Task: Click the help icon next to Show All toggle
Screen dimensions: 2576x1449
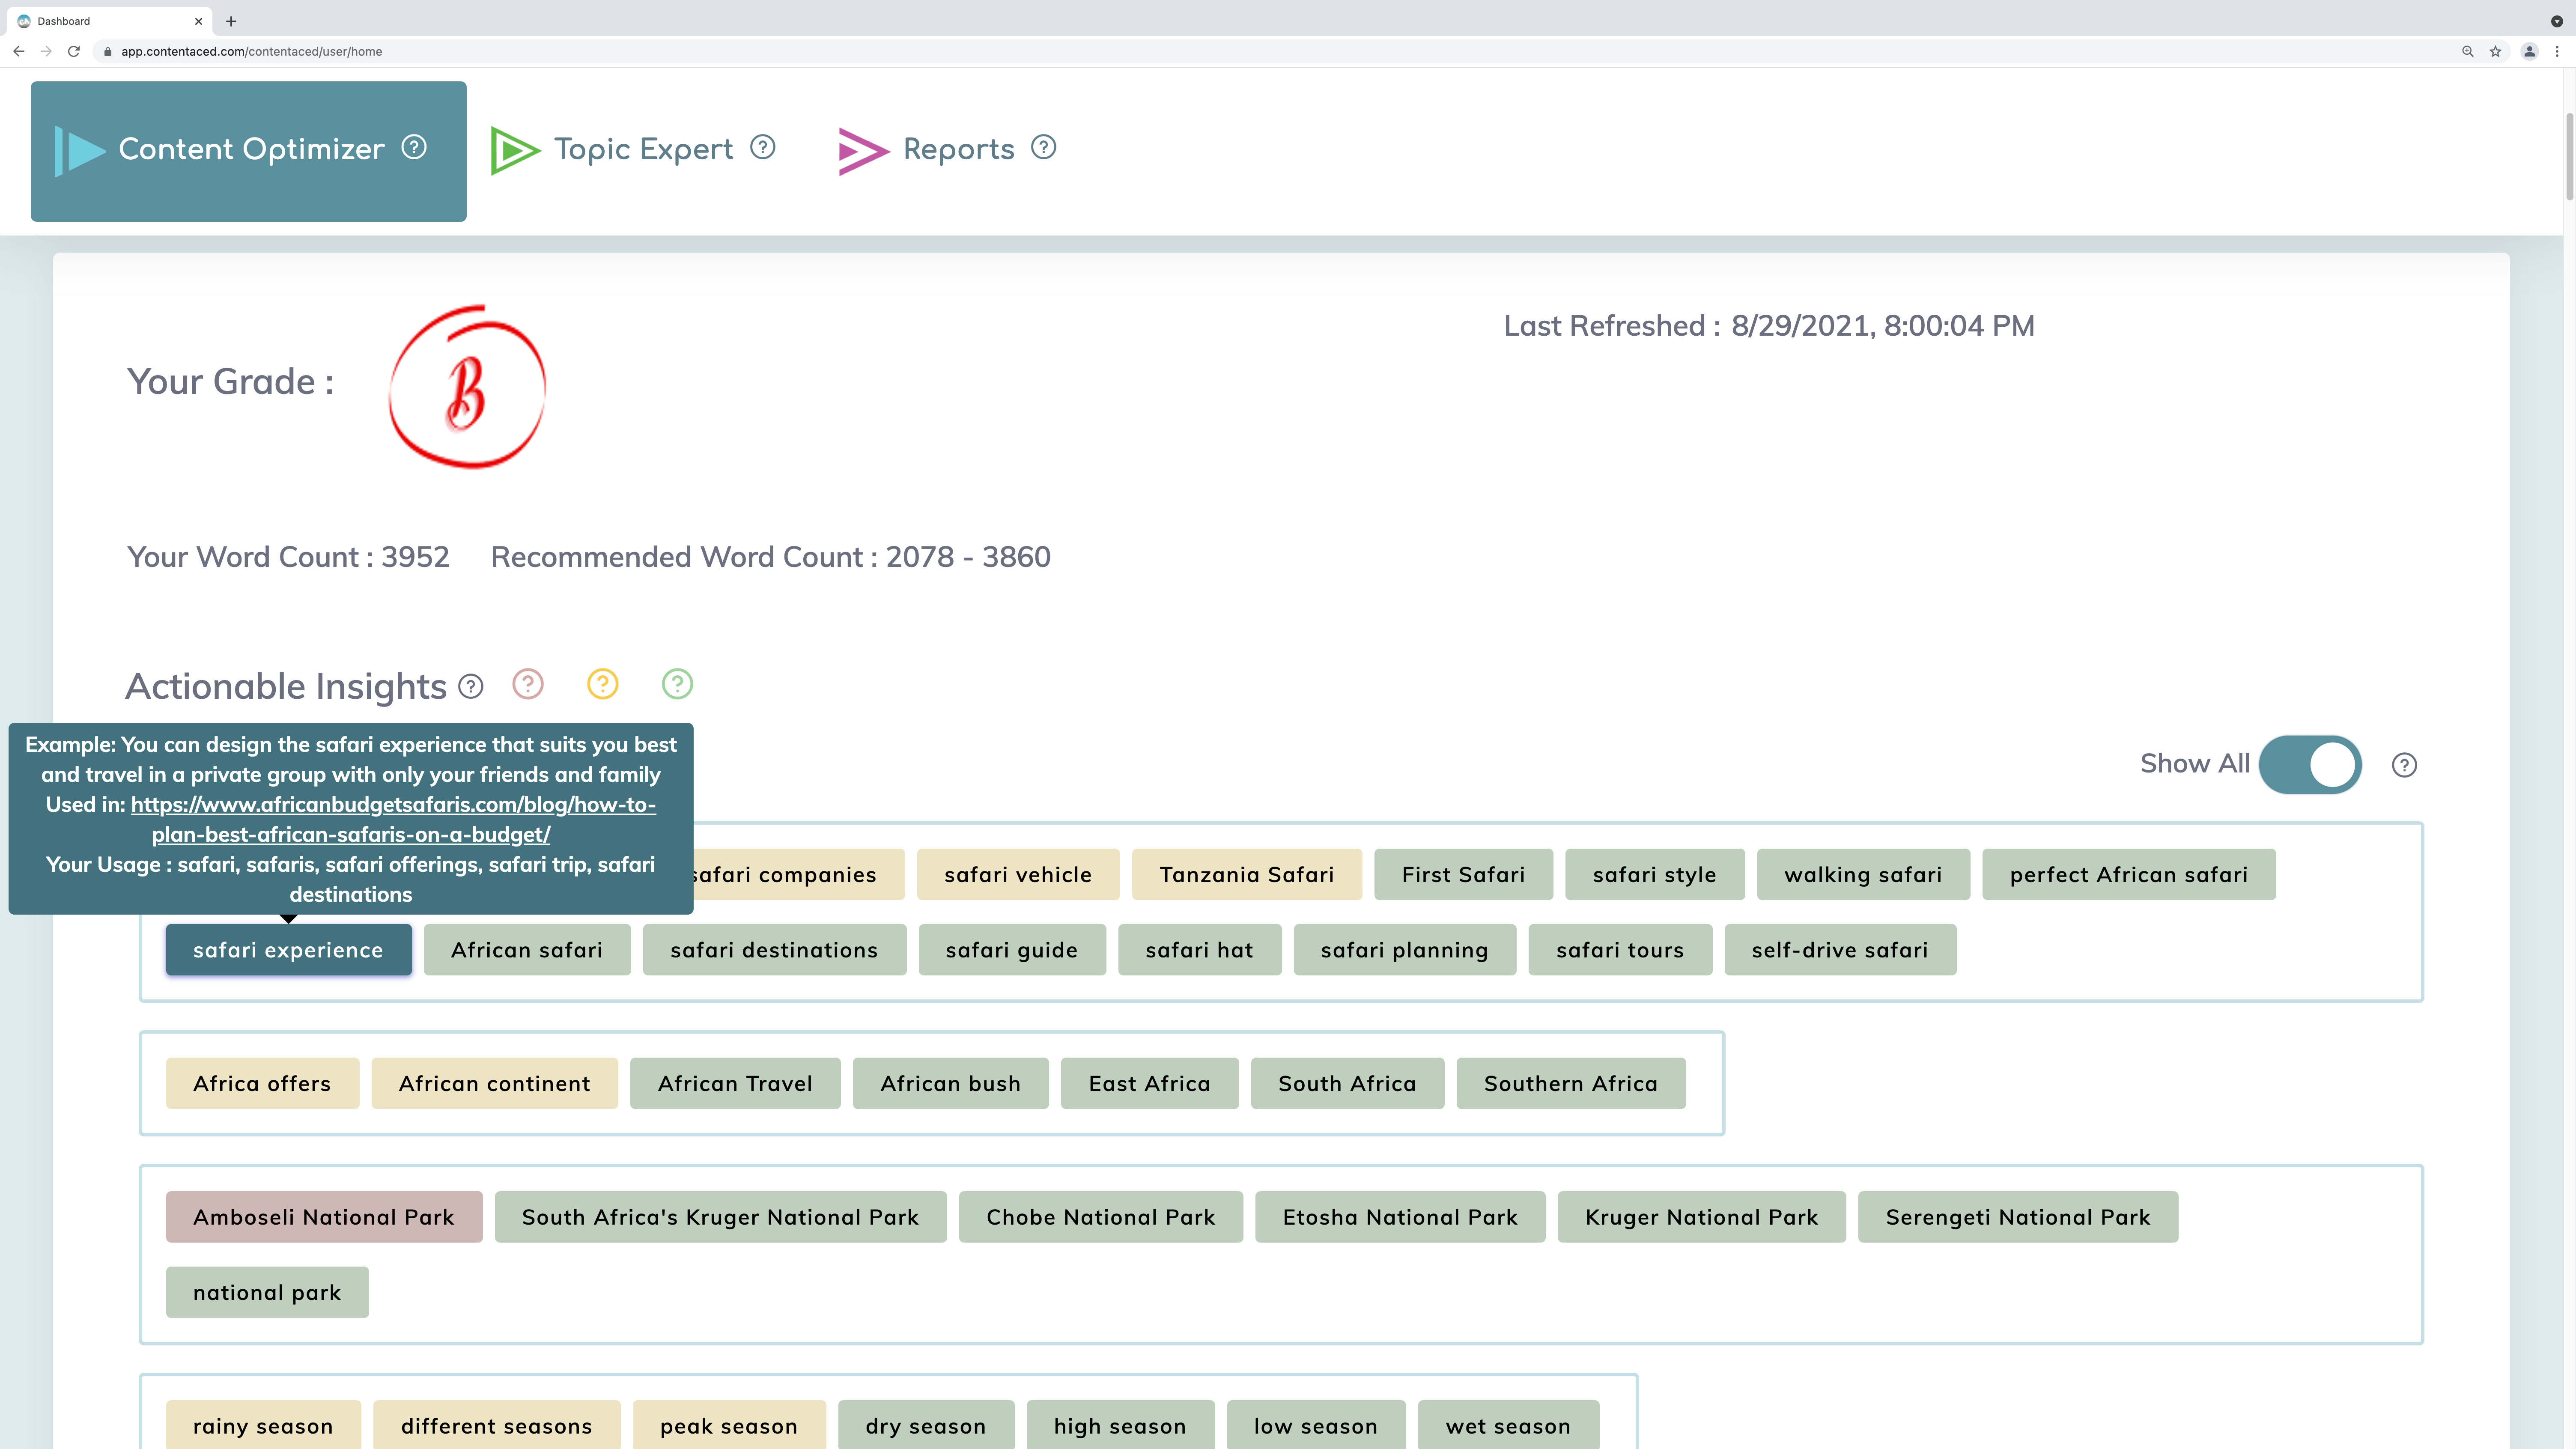Action: [x=2404, y=765]
